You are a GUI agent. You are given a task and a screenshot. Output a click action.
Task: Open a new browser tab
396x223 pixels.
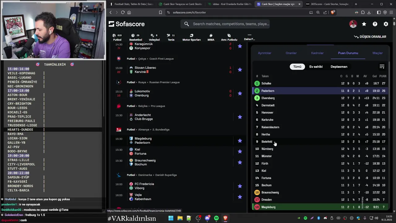[356, 4]
